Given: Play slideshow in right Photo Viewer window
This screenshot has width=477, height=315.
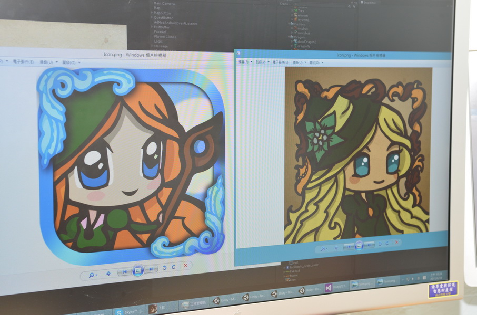Looking at the screenshot, I should click(x=359, y=245).
